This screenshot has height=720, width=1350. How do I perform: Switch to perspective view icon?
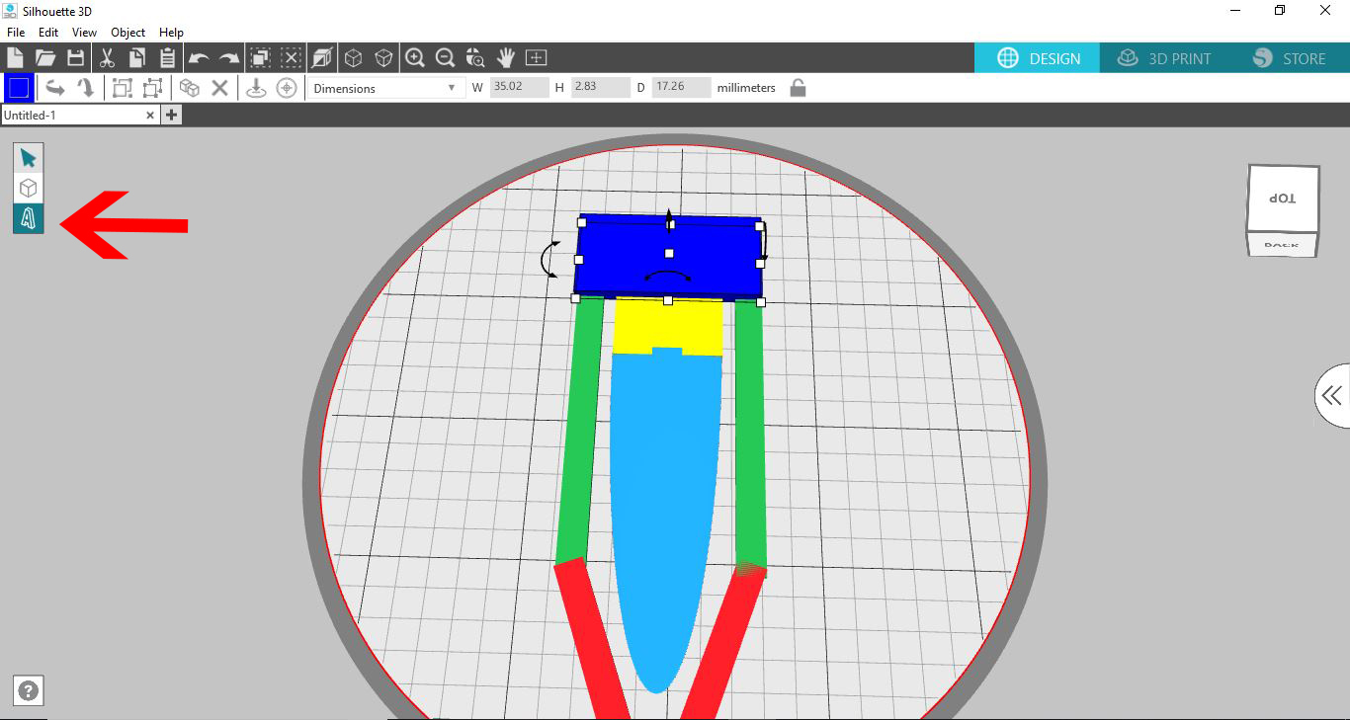point(322,57)
